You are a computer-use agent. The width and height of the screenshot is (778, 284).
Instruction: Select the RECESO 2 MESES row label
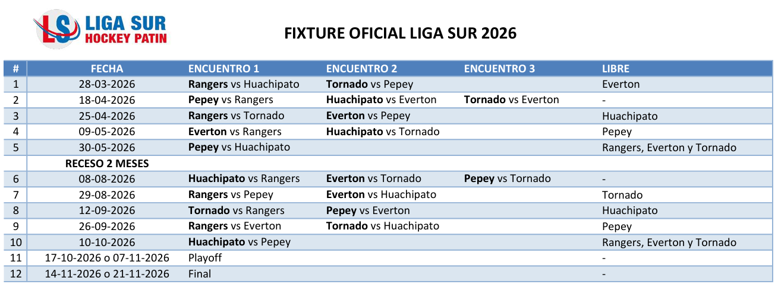[107, 164]
